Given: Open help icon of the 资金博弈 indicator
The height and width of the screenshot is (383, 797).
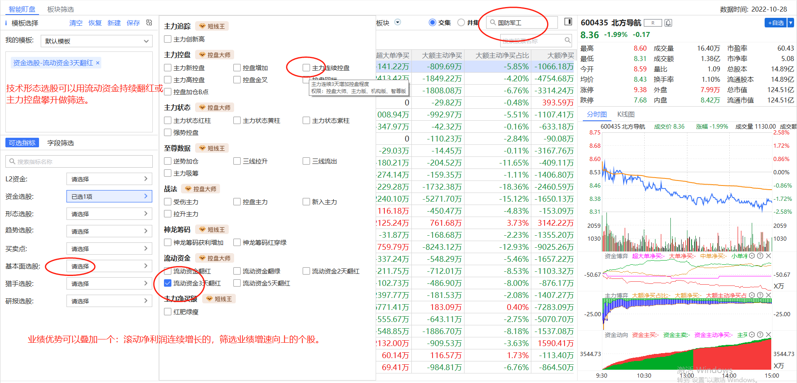Looking at the screenshot, I should coord(760,256).
